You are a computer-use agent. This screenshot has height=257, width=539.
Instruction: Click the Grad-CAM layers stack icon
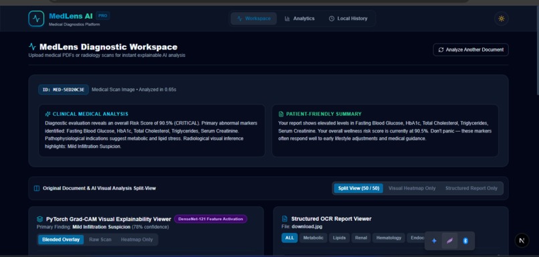(x=40, y=219)
